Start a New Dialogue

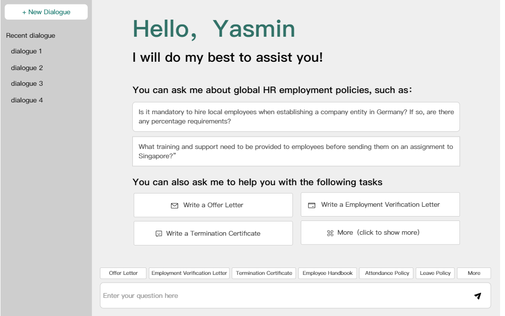(46, 12)
